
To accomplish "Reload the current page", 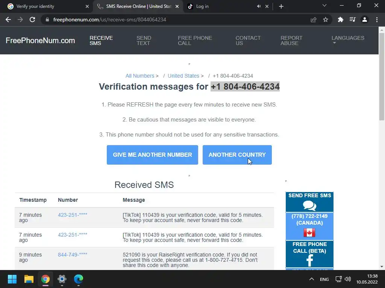I will [32, 19].
